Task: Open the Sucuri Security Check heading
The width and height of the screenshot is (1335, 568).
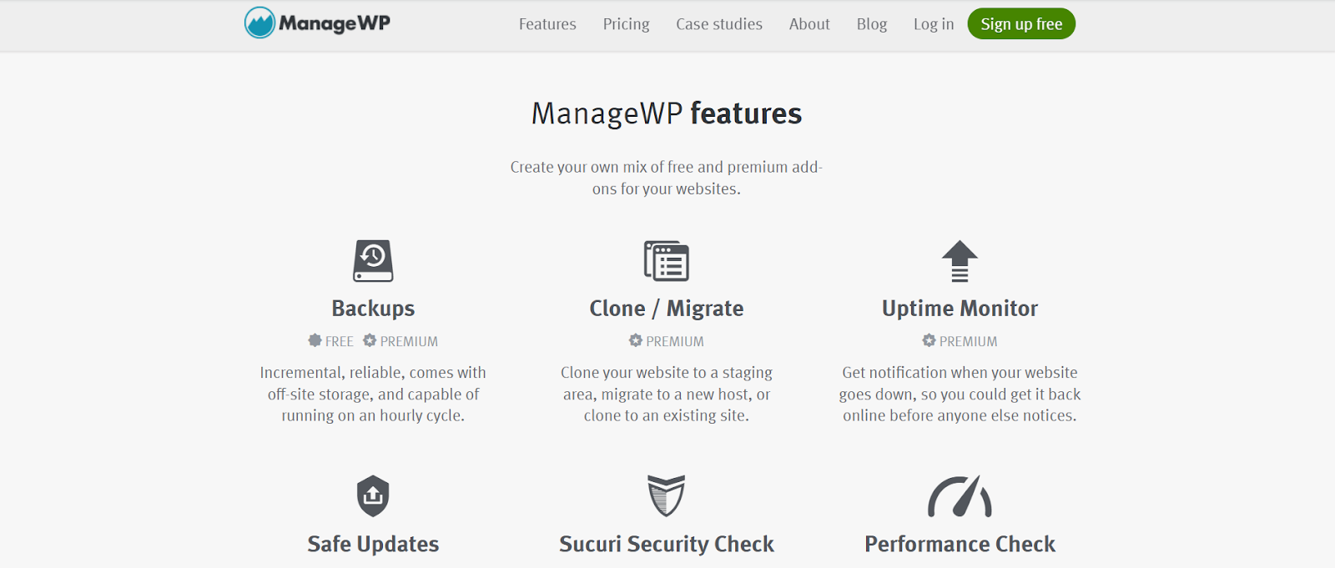Action: (x=666, y=544)
